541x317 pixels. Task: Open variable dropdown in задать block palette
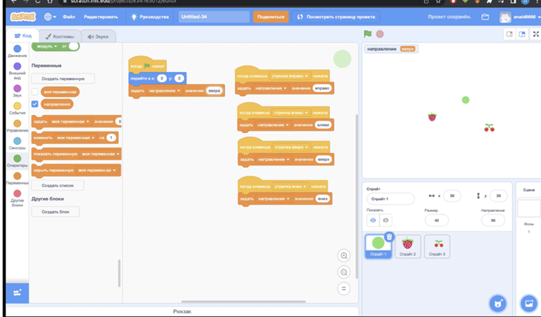88,121
